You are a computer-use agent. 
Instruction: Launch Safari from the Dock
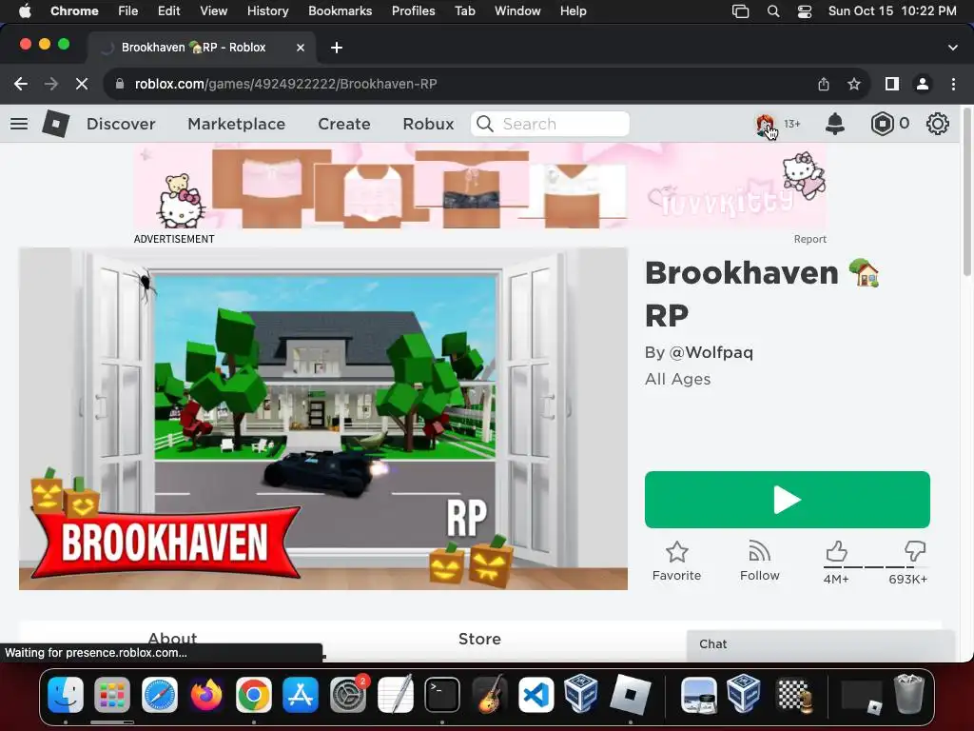[160, 695]
